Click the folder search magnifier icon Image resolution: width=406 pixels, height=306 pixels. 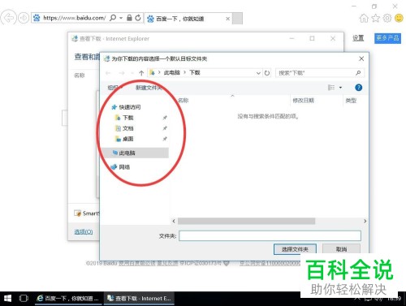click(358, 73)
